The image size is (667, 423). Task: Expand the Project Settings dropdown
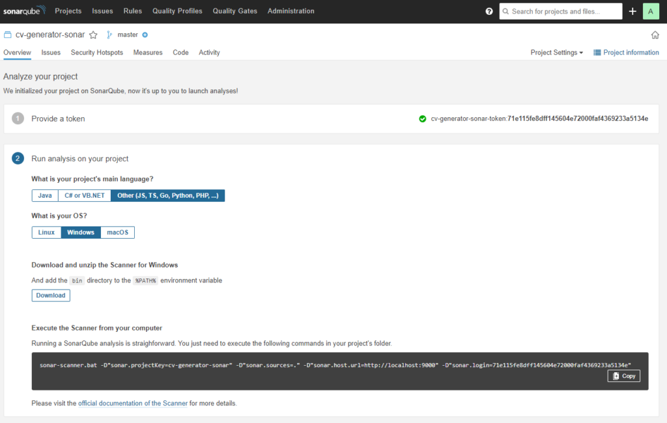click(x=556, y=53)
